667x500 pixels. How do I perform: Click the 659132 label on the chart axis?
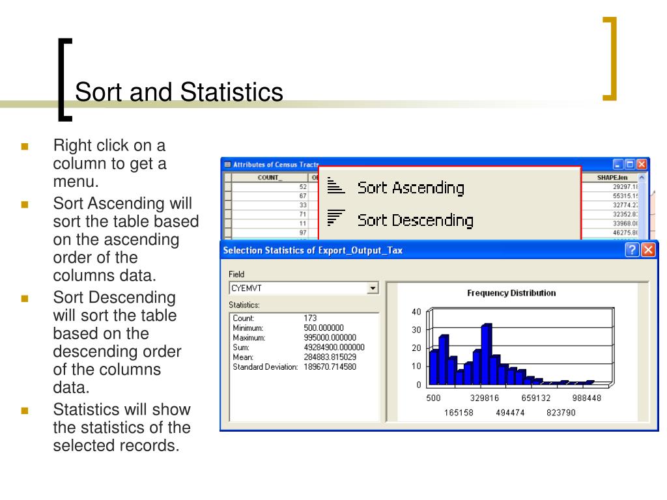[536, 398]
